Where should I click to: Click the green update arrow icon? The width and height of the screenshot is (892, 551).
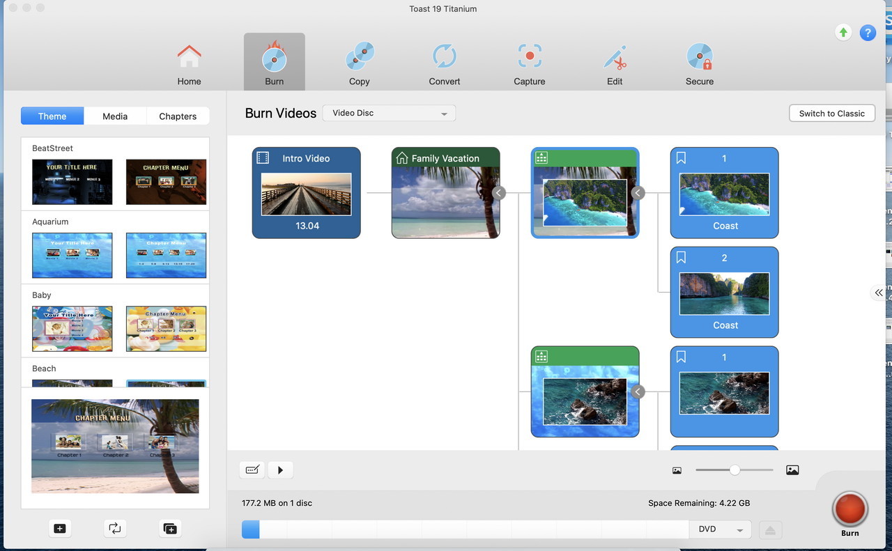tap(843, 32)
